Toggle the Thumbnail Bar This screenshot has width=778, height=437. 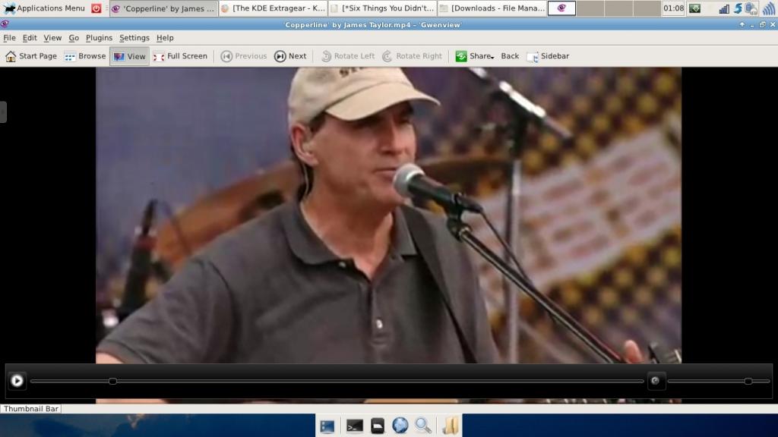click(30, 409)
